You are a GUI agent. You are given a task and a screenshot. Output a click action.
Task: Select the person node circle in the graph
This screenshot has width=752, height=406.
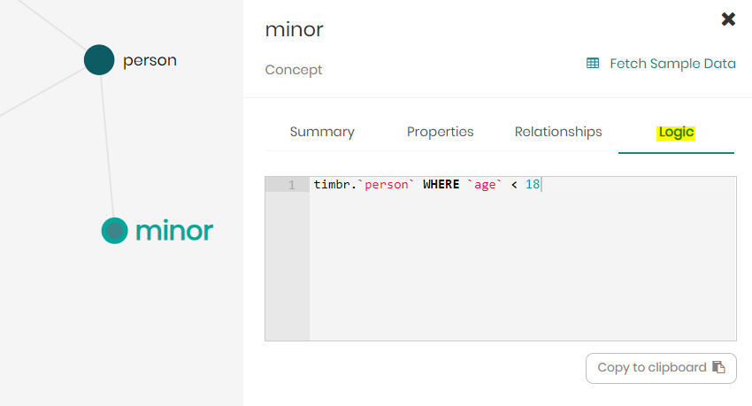pyautogui.click(x=99, y=60)
